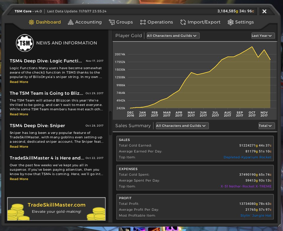
Task: Open the TradeSkillMaster.com banner
Action: [56, 209]
